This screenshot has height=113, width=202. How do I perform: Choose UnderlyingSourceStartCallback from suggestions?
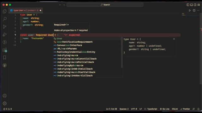pyautogui.click(x=87, y=72)
